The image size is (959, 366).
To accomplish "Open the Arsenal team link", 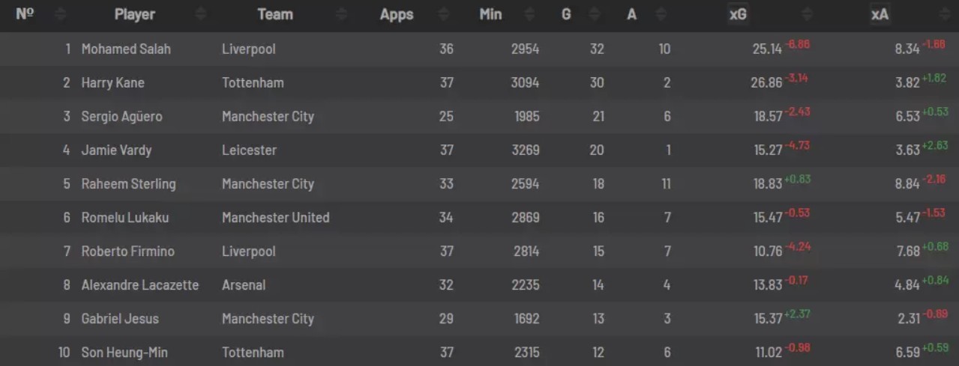I will click(244, 285).
